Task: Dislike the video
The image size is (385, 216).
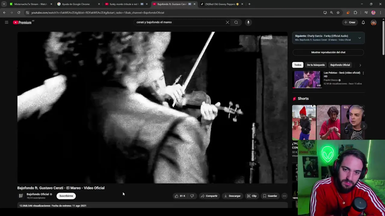Action: [192, 196]
